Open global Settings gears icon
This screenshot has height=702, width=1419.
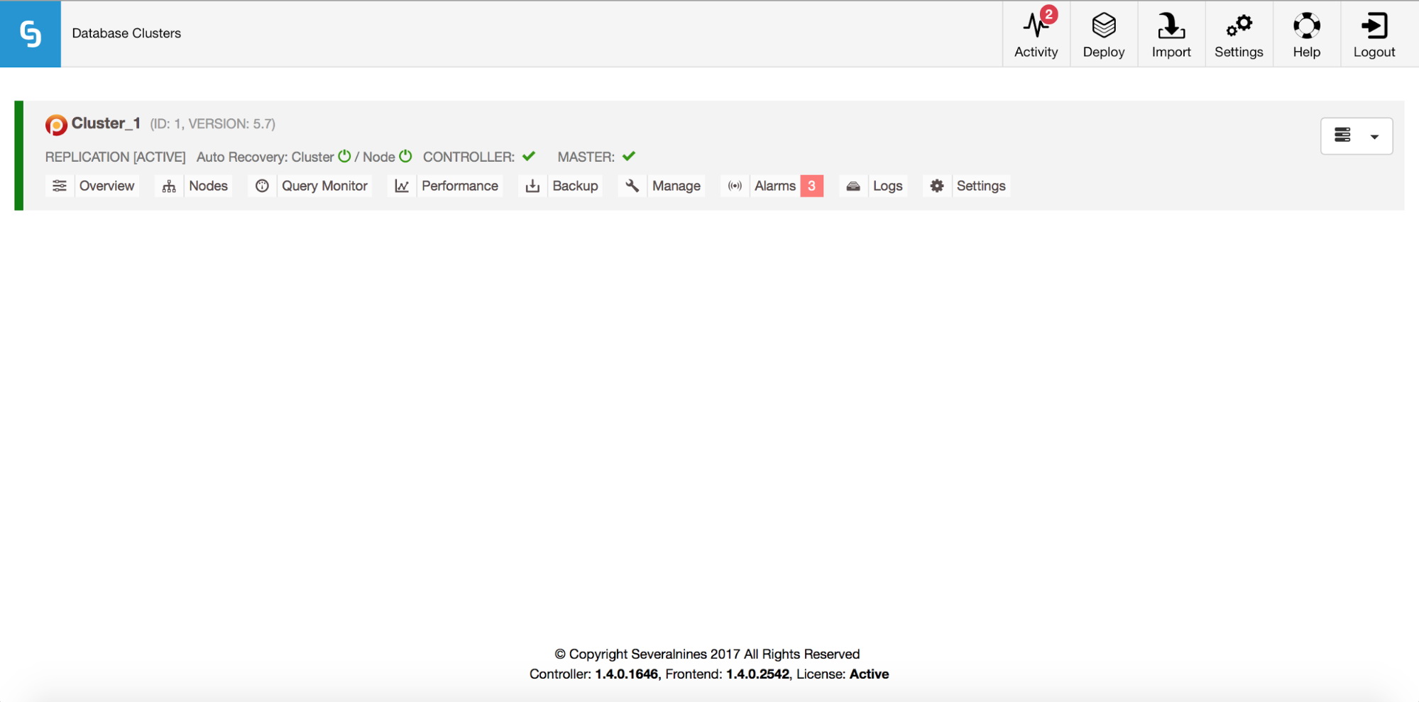tap(1239, 26)
